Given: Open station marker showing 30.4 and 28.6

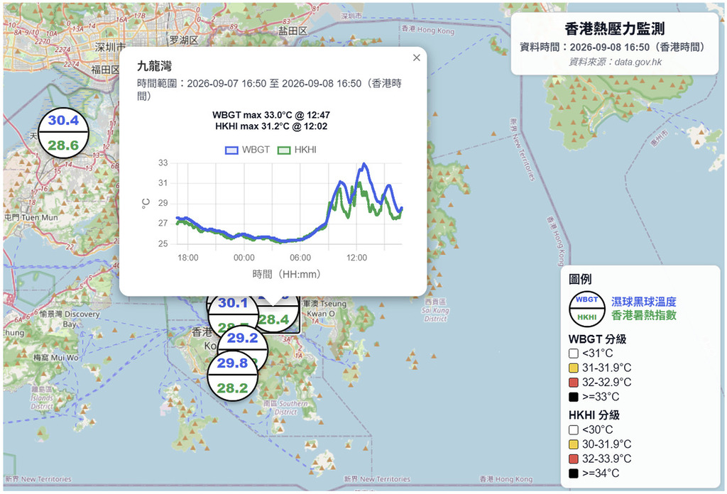Looking at the screenshot, I should [63, 133].
